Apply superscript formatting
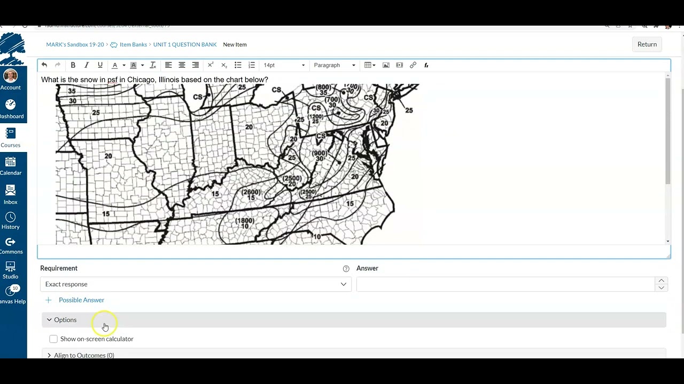Screen dimensions: 684x384 click(211, 65)
